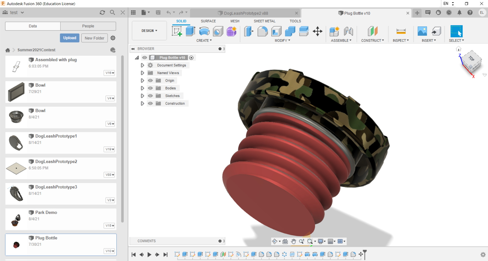Activate the Extrude tool
Image resolution: width=488 pixels, height=261 pixels.
pos(190,31)
